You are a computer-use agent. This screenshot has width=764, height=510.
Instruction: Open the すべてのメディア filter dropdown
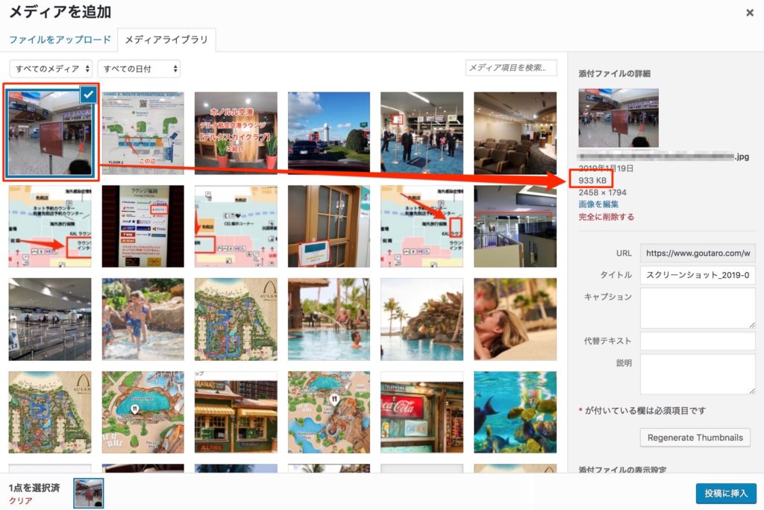point(51,69)
